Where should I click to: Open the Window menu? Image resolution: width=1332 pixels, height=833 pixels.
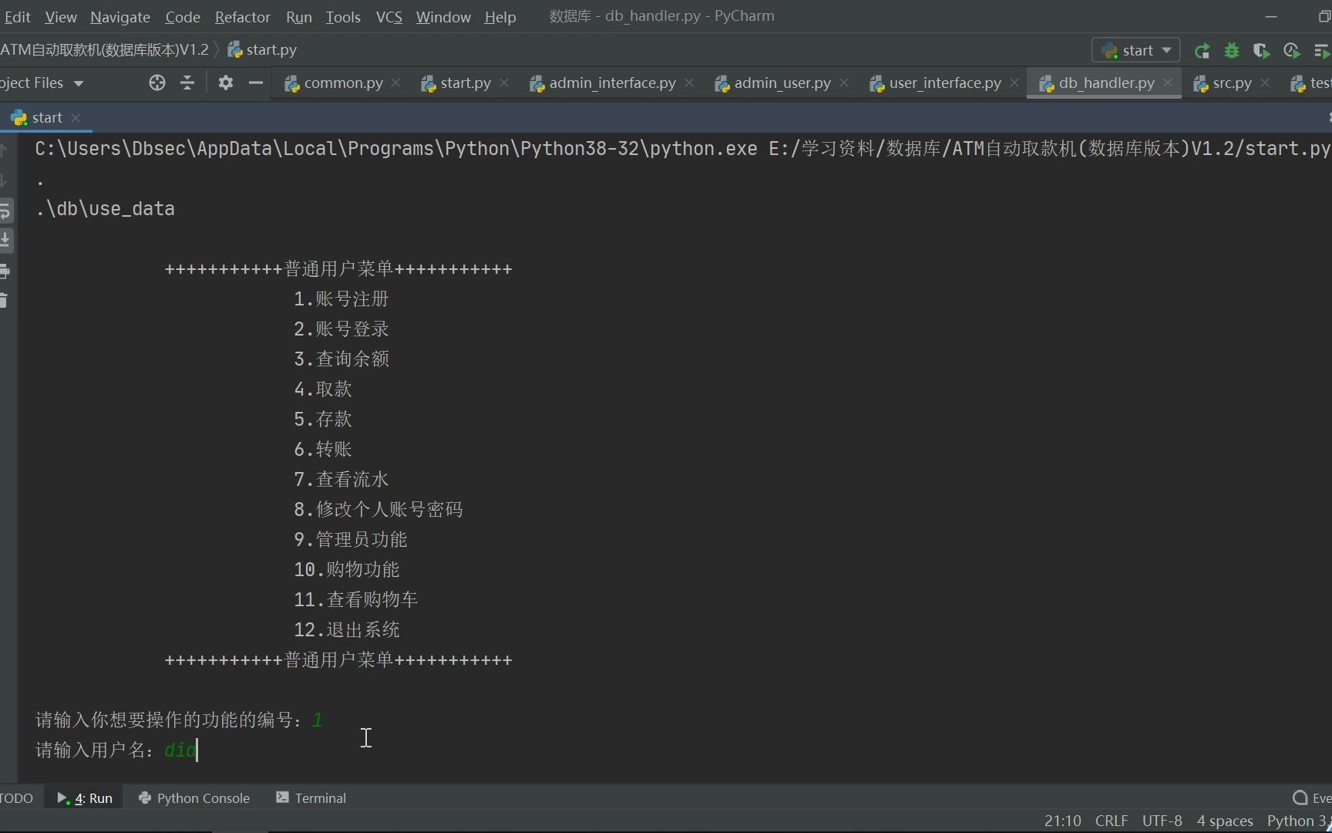point(443,17)
